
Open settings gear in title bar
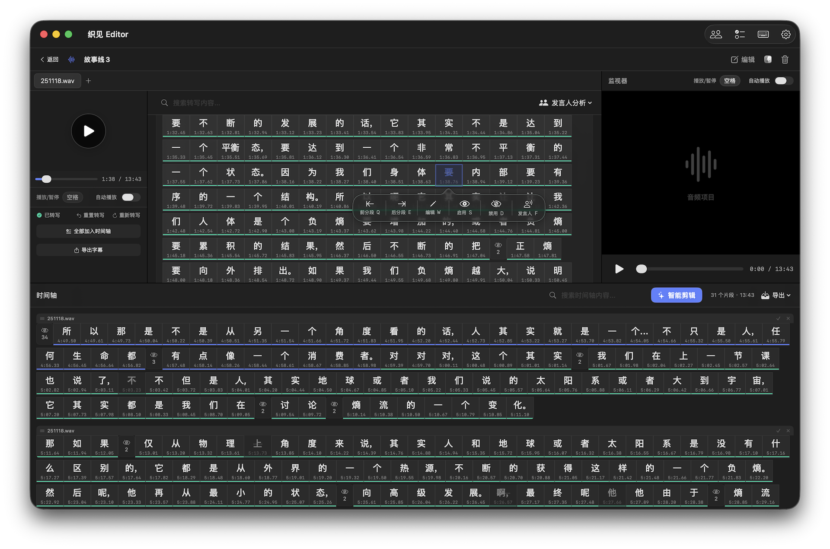(x=785, y=35)
